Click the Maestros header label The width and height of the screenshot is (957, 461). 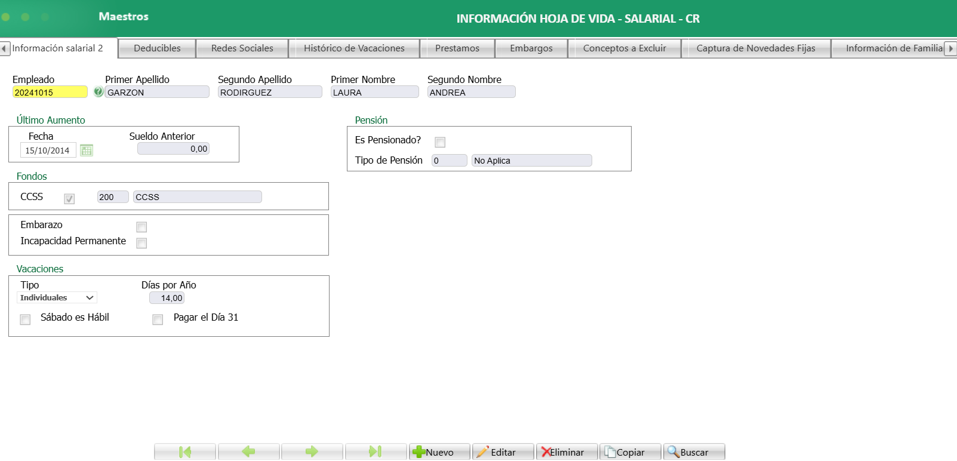124,17
